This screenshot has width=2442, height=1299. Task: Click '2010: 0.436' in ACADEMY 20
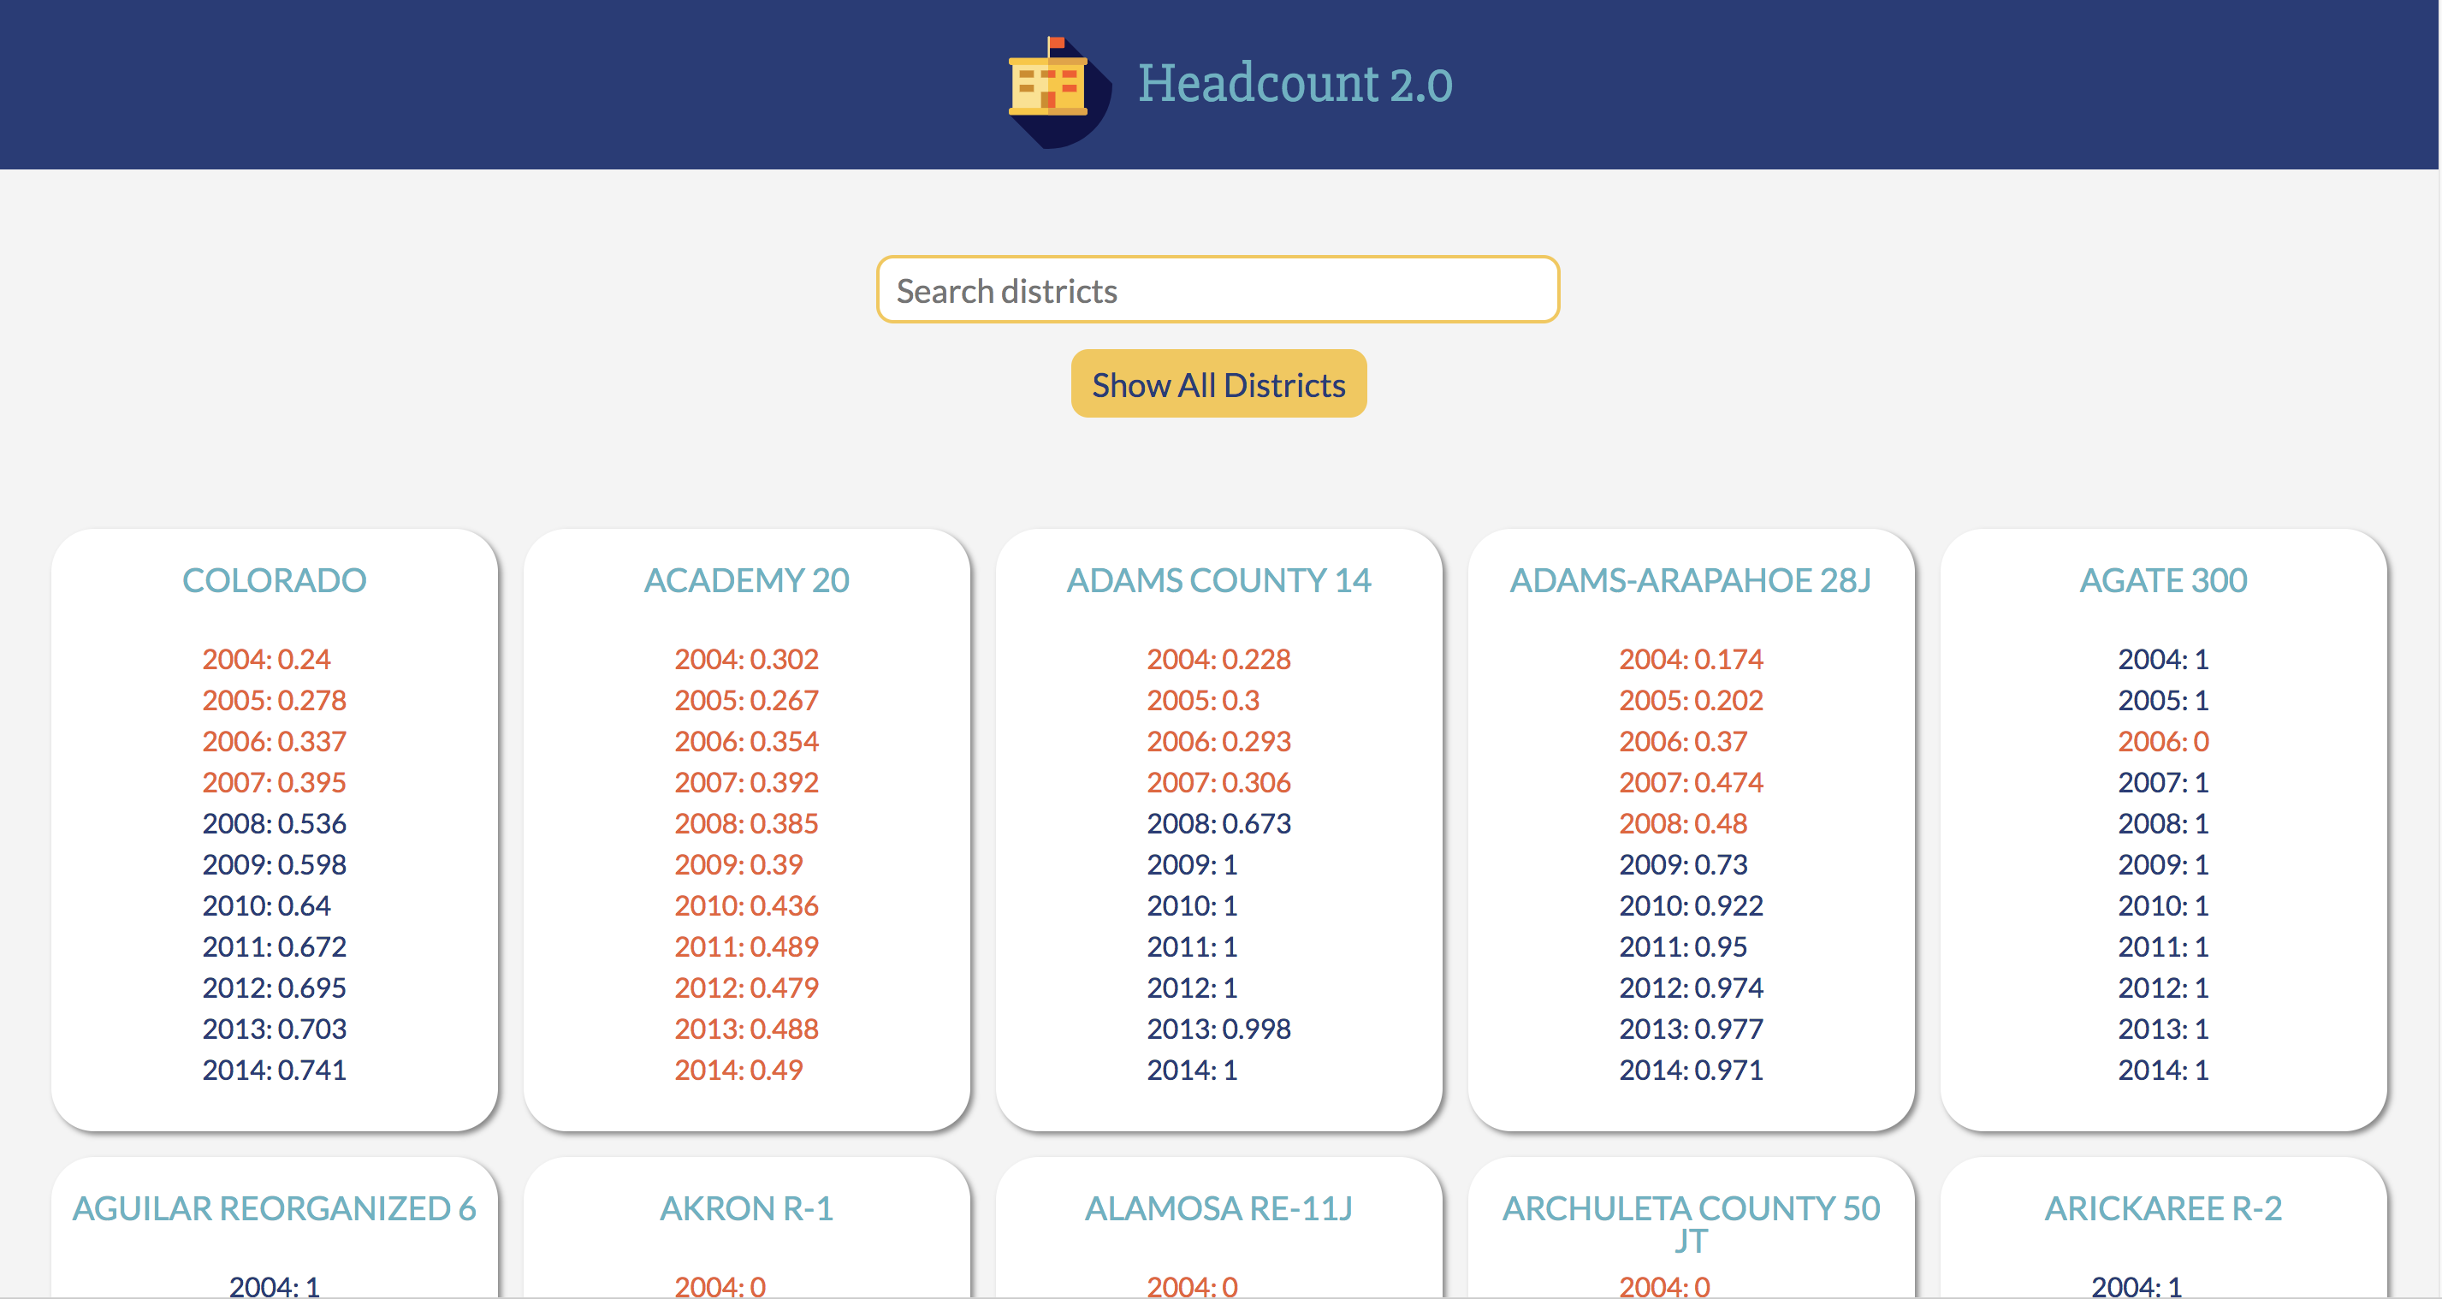[747, 905]
